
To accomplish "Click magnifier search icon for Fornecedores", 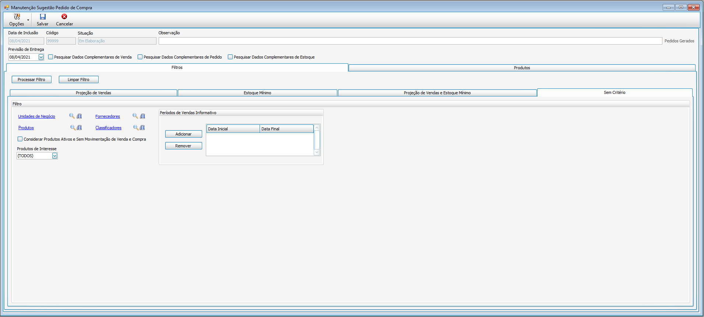I will click(x=135, y=116).
